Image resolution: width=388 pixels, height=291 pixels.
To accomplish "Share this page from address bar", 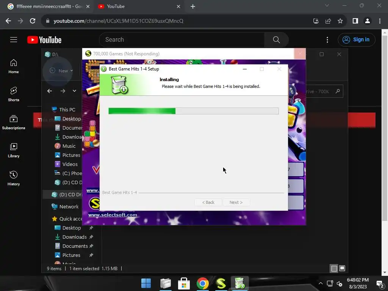I will pos(328,21).
